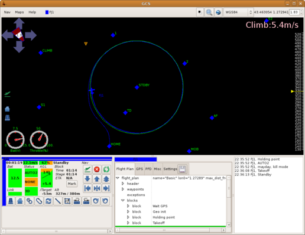Screen dimensions: 305x235
Task: Expand the waypoints tree node
Action: click(x=123, y=189)
